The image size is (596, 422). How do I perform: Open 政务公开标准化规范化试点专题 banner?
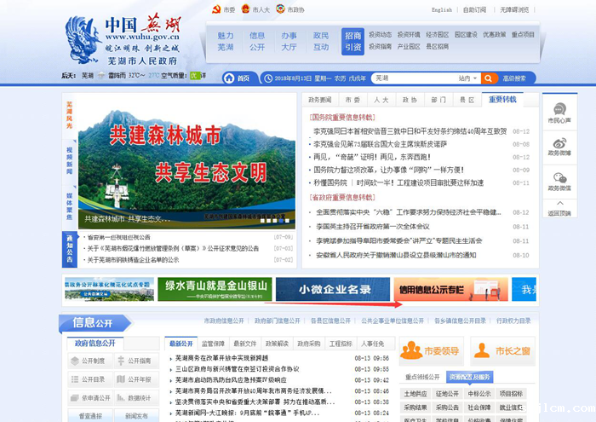(110, 289)
